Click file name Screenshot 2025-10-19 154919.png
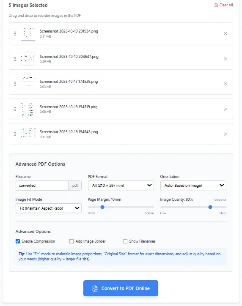Image resolution: width=242 pixels, height=306 pixels. [69, 107]
